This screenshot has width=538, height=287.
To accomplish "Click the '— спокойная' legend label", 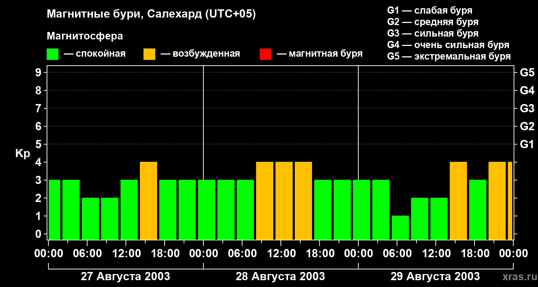I will click(95, 54).
